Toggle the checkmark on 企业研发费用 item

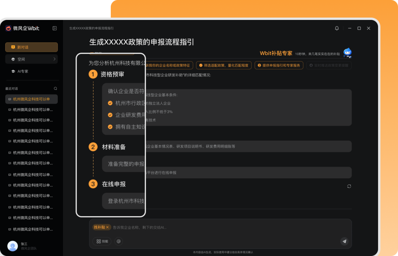click(x=110, y=115)
